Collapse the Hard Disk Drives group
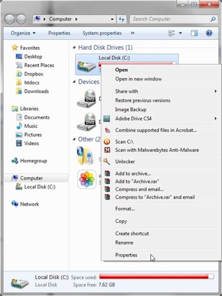This screenshot has width=222, height=296. [74, 47]
